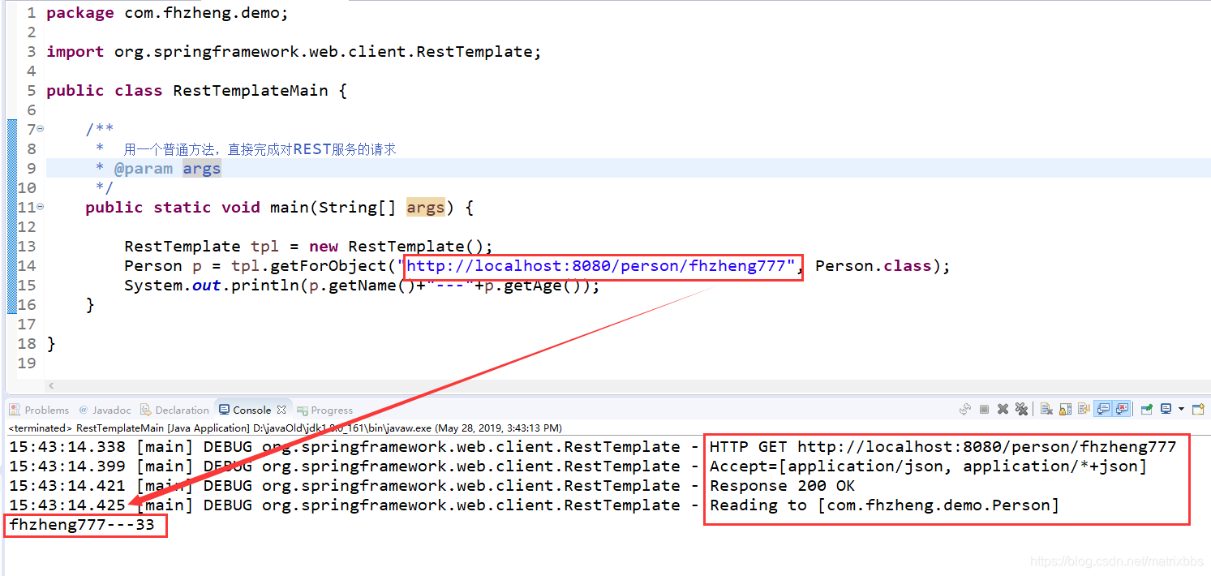Click the Terminate stop-square icon
The width and height of the screenshot is (1211, 576).
click(x=984, y=409)
